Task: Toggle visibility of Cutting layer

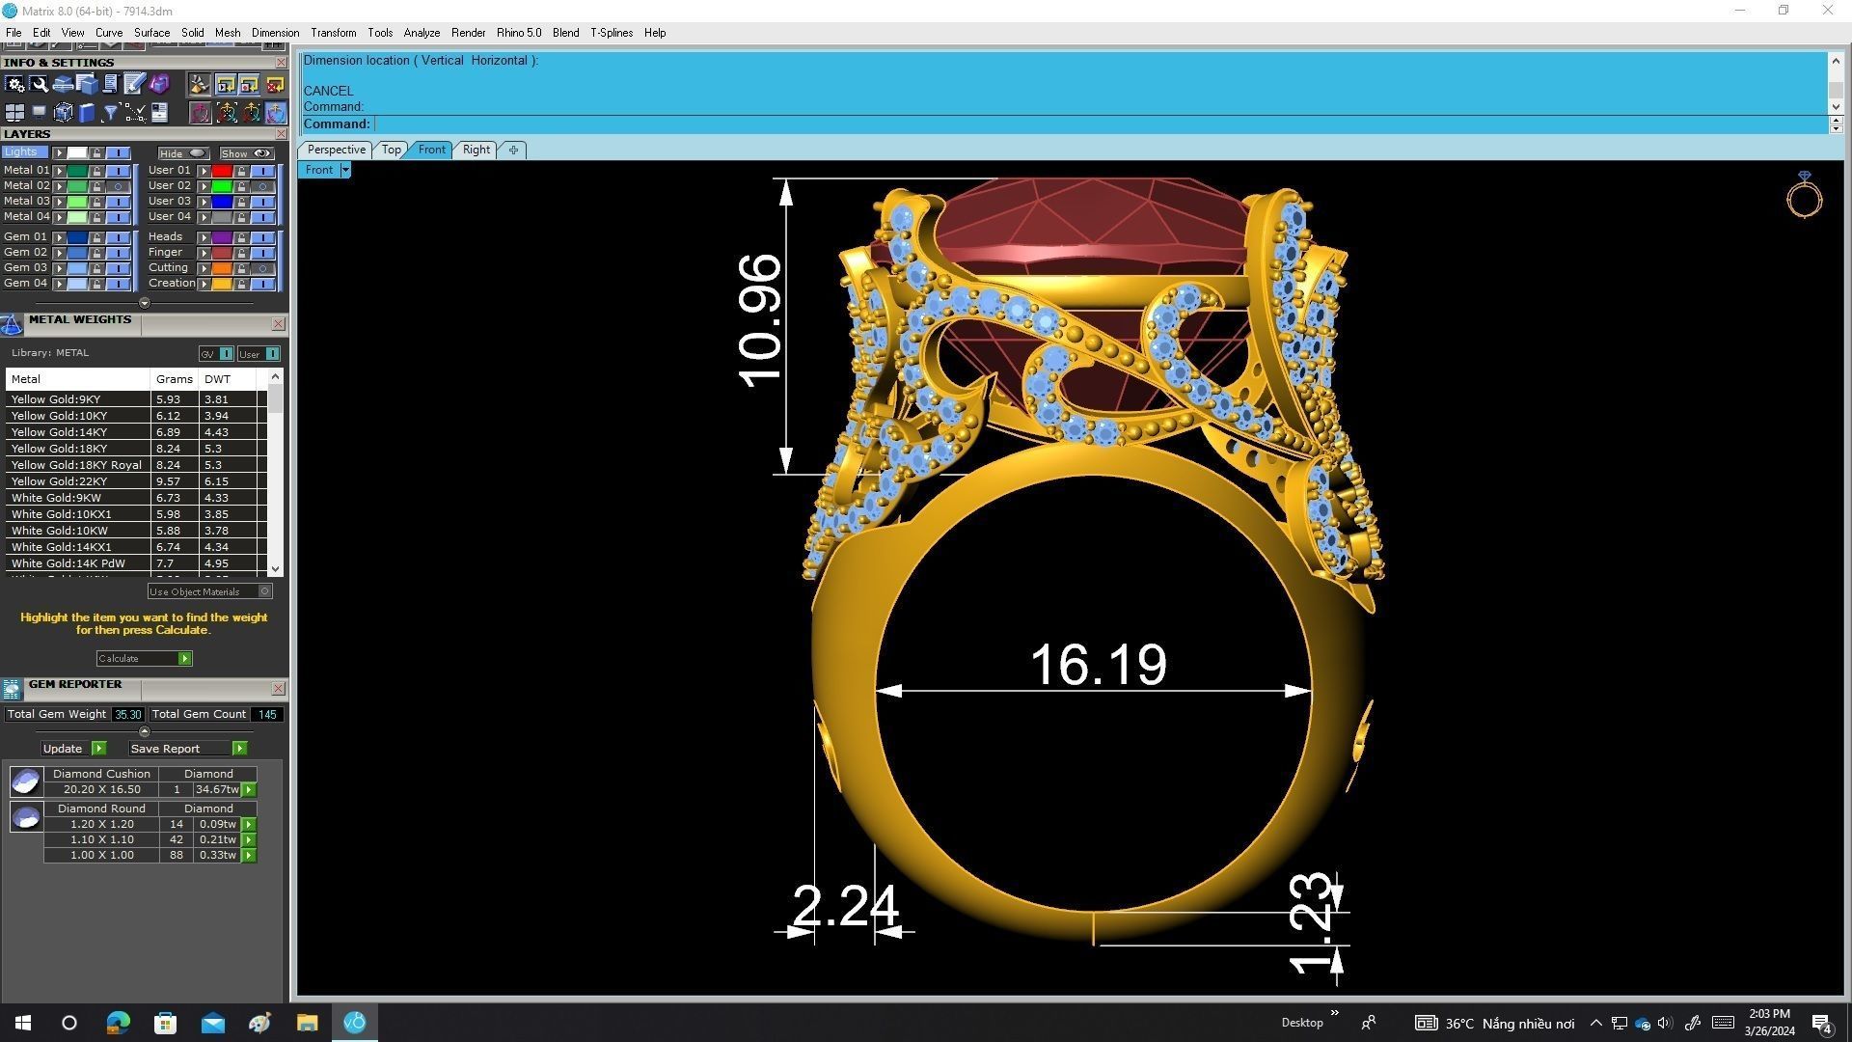Action: pos(262,268)
